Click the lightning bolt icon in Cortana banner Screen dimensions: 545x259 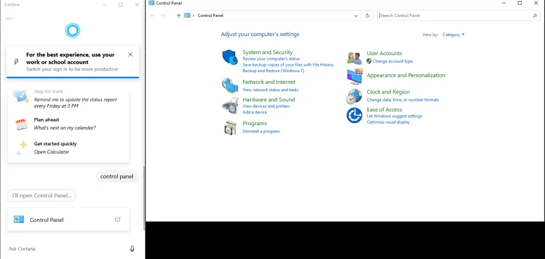click(16, 62)
